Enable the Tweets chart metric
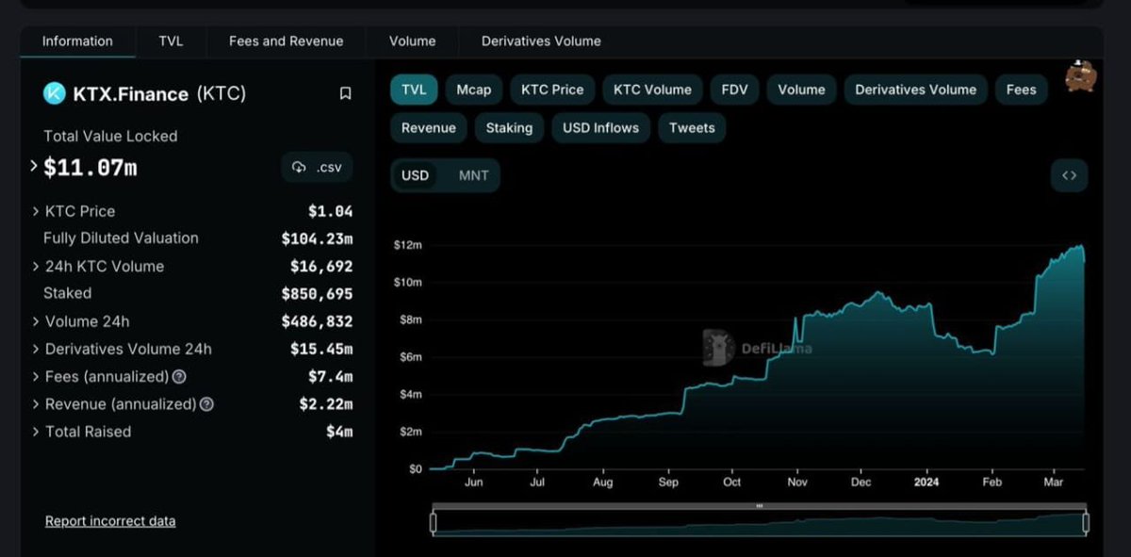Viewport: 1131px width, 557px height. point(692,127)
